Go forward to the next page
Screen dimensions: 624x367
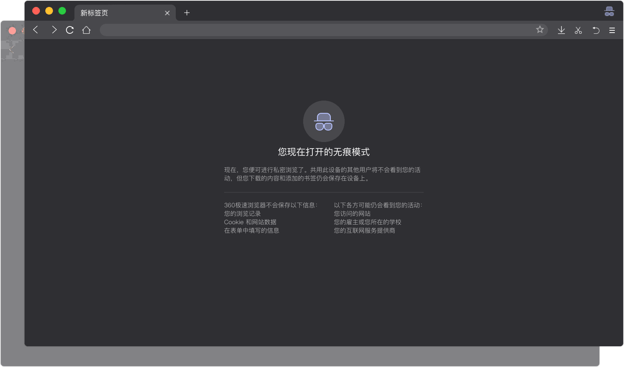coord(54,30)
